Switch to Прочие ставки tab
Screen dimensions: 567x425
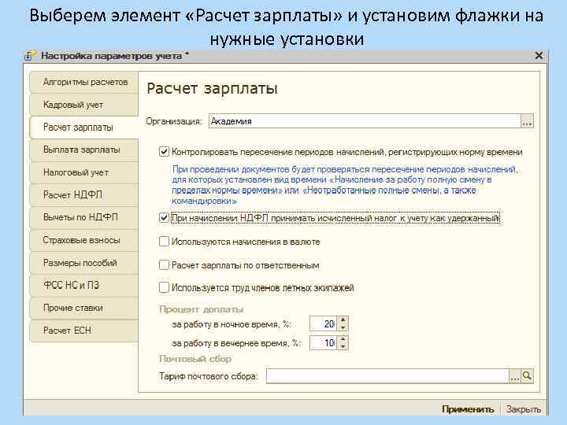pos(84,308)
